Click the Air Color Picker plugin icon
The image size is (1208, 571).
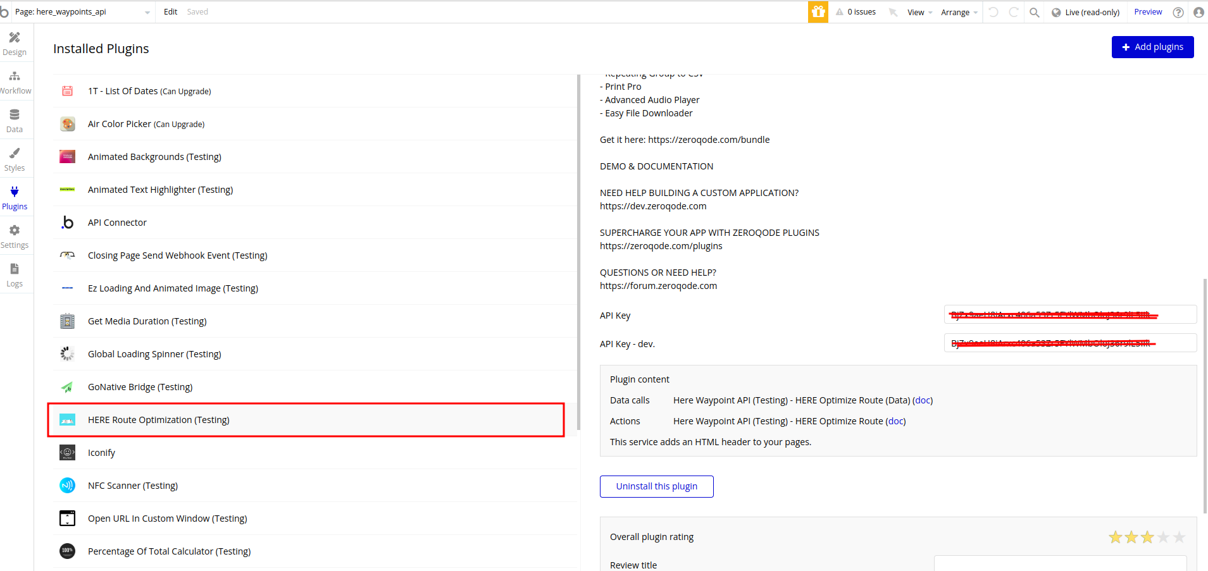pyautogui.click(x=67, y=124)
